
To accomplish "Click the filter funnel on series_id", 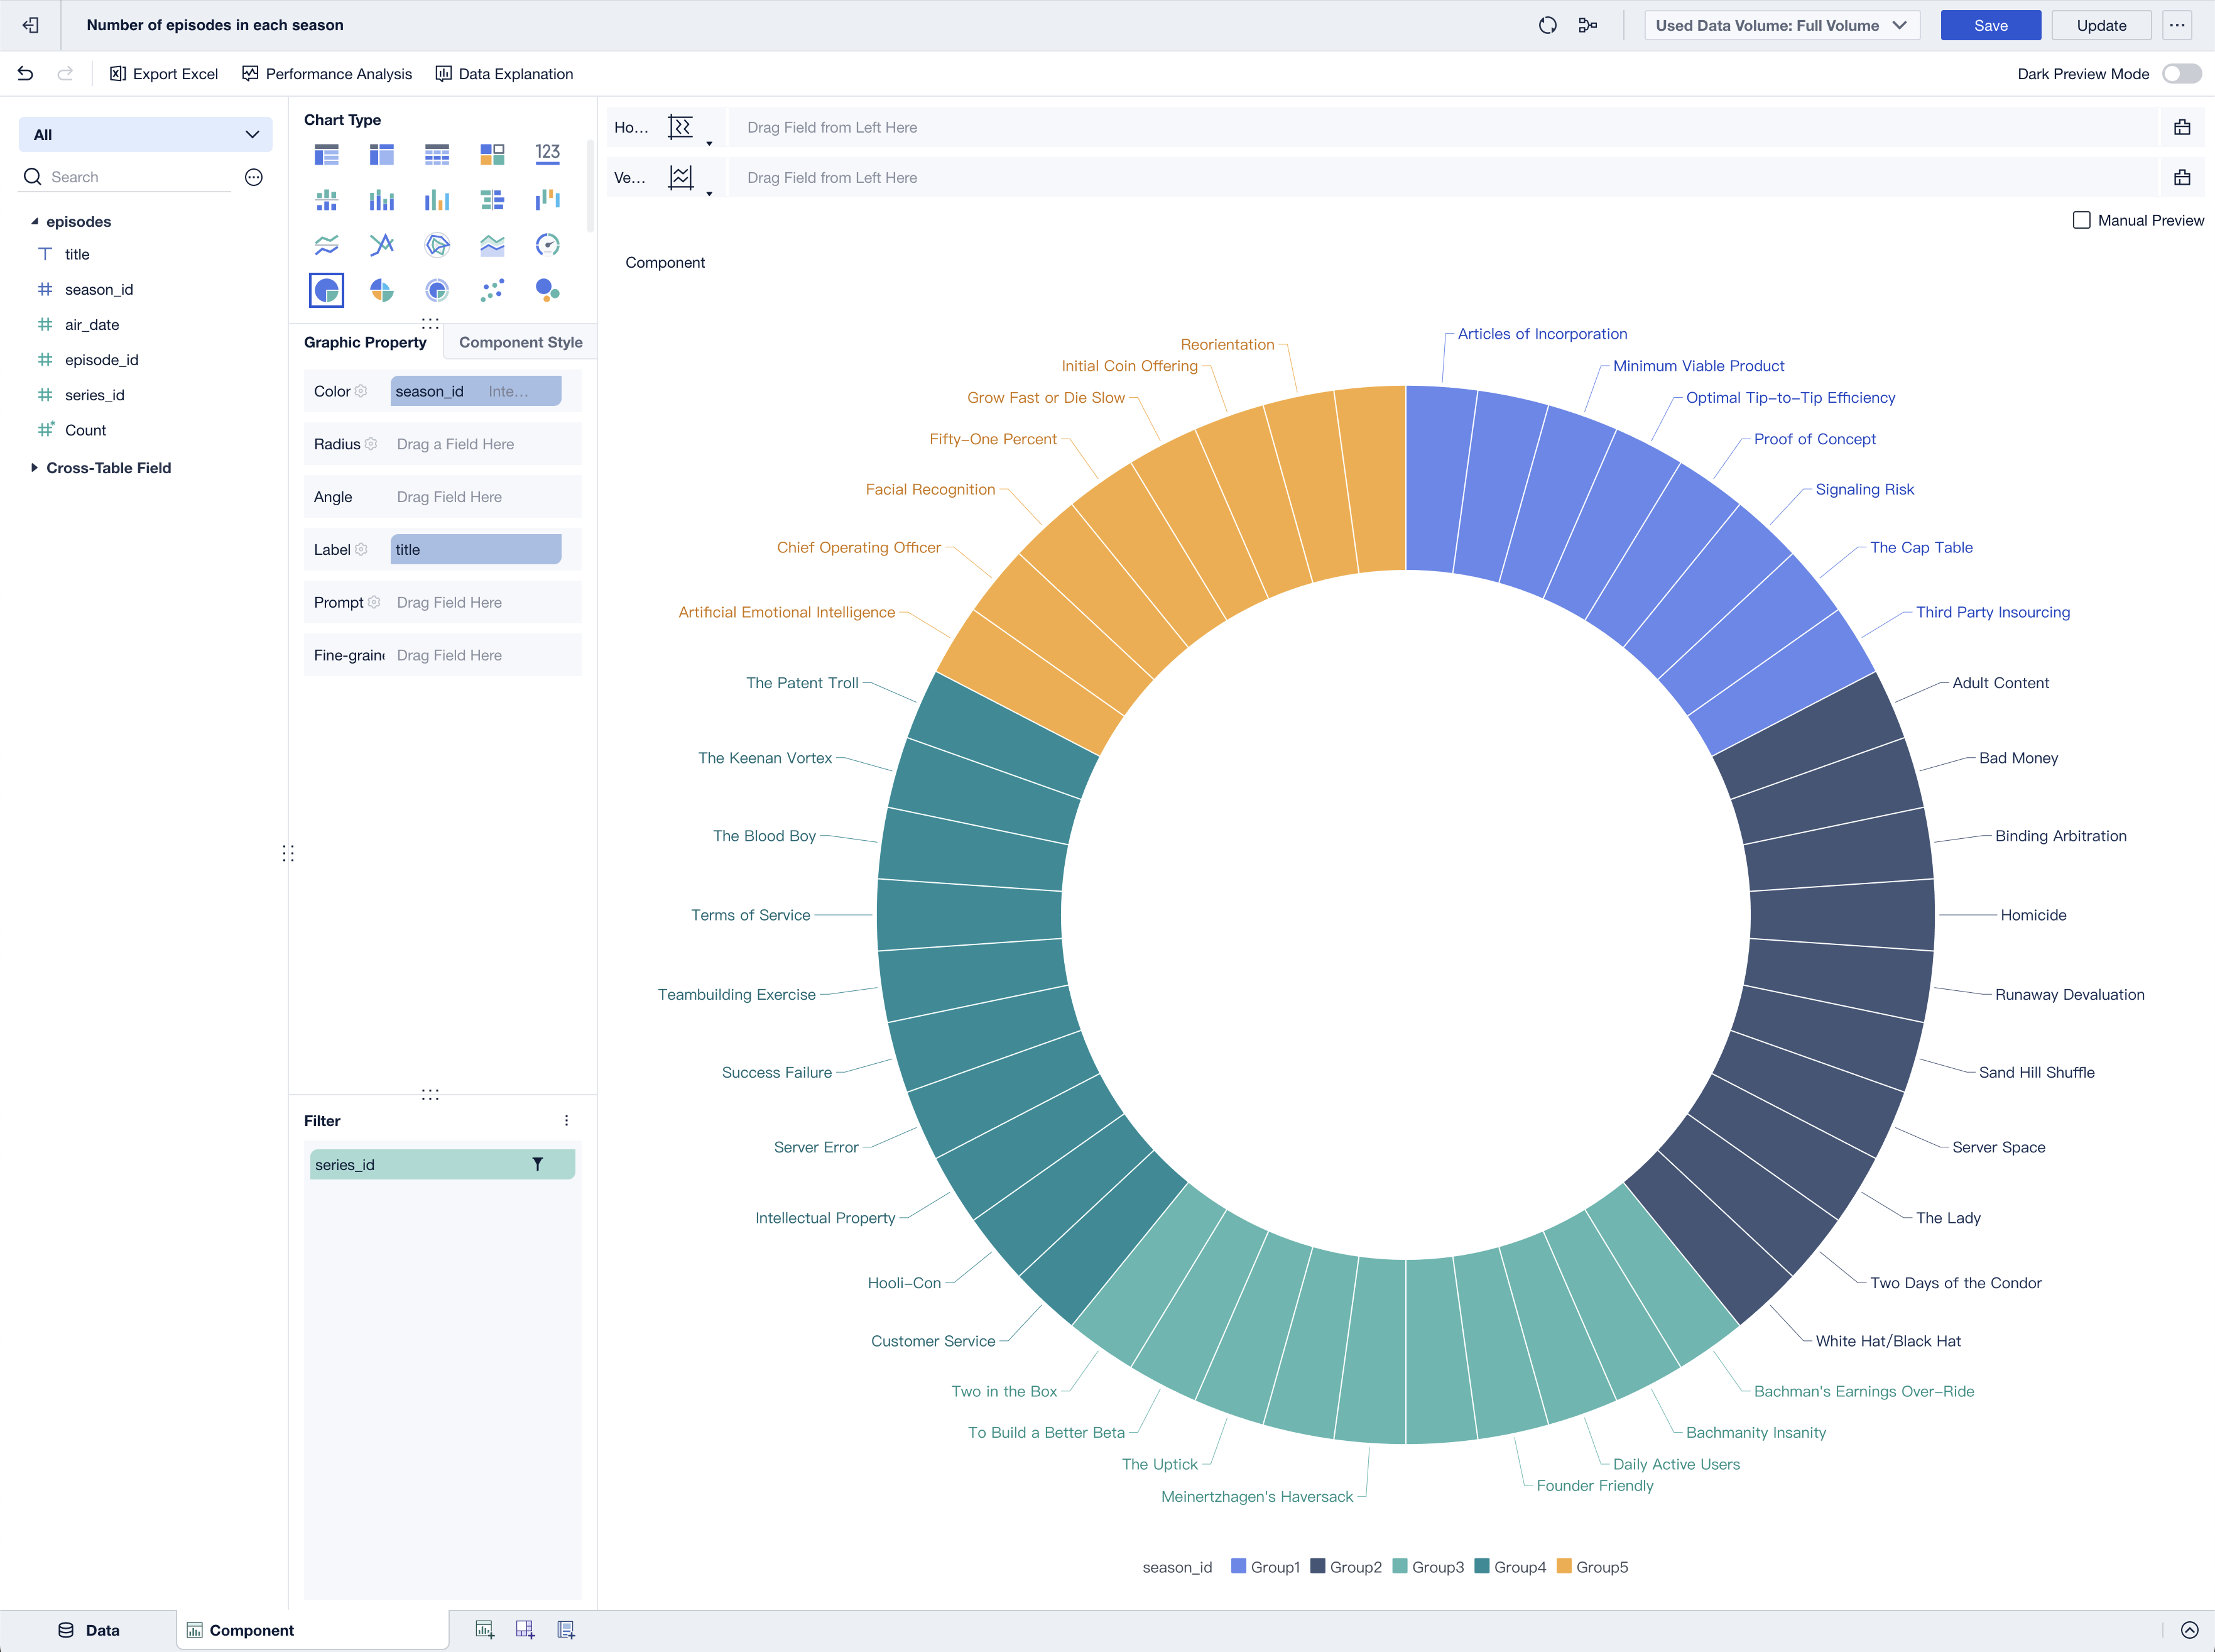I will coord(536,1164).
